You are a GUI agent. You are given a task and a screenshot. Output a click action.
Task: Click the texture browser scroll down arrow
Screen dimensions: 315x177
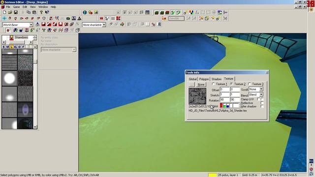coord(35,127)
